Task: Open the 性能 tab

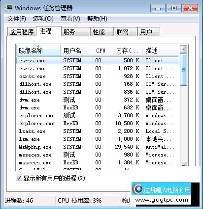Action: coord(102,32)
